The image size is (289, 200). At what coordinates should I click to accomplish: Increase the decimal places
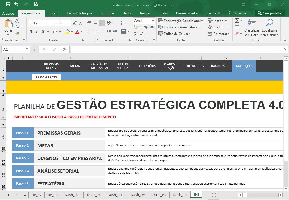136,34
